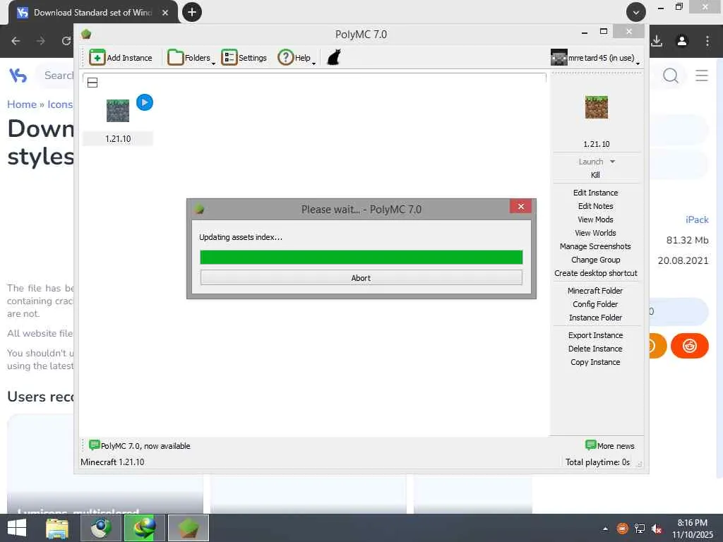Image resolution: width=723 pixels, height=542 pixels.
Task: Open Manage Screenshots
Action: point(595,246)
